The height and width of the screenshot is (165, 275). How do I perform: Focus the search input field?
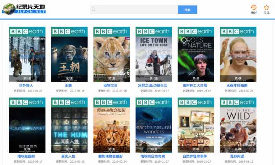tap(134, 10)
